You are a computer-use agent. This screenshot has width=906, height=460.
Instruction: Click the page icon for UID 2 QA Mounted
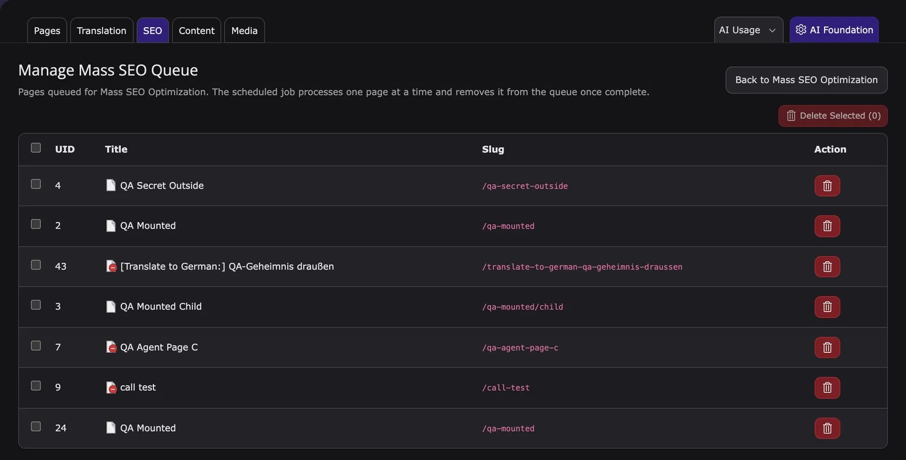tap(111, 225)
